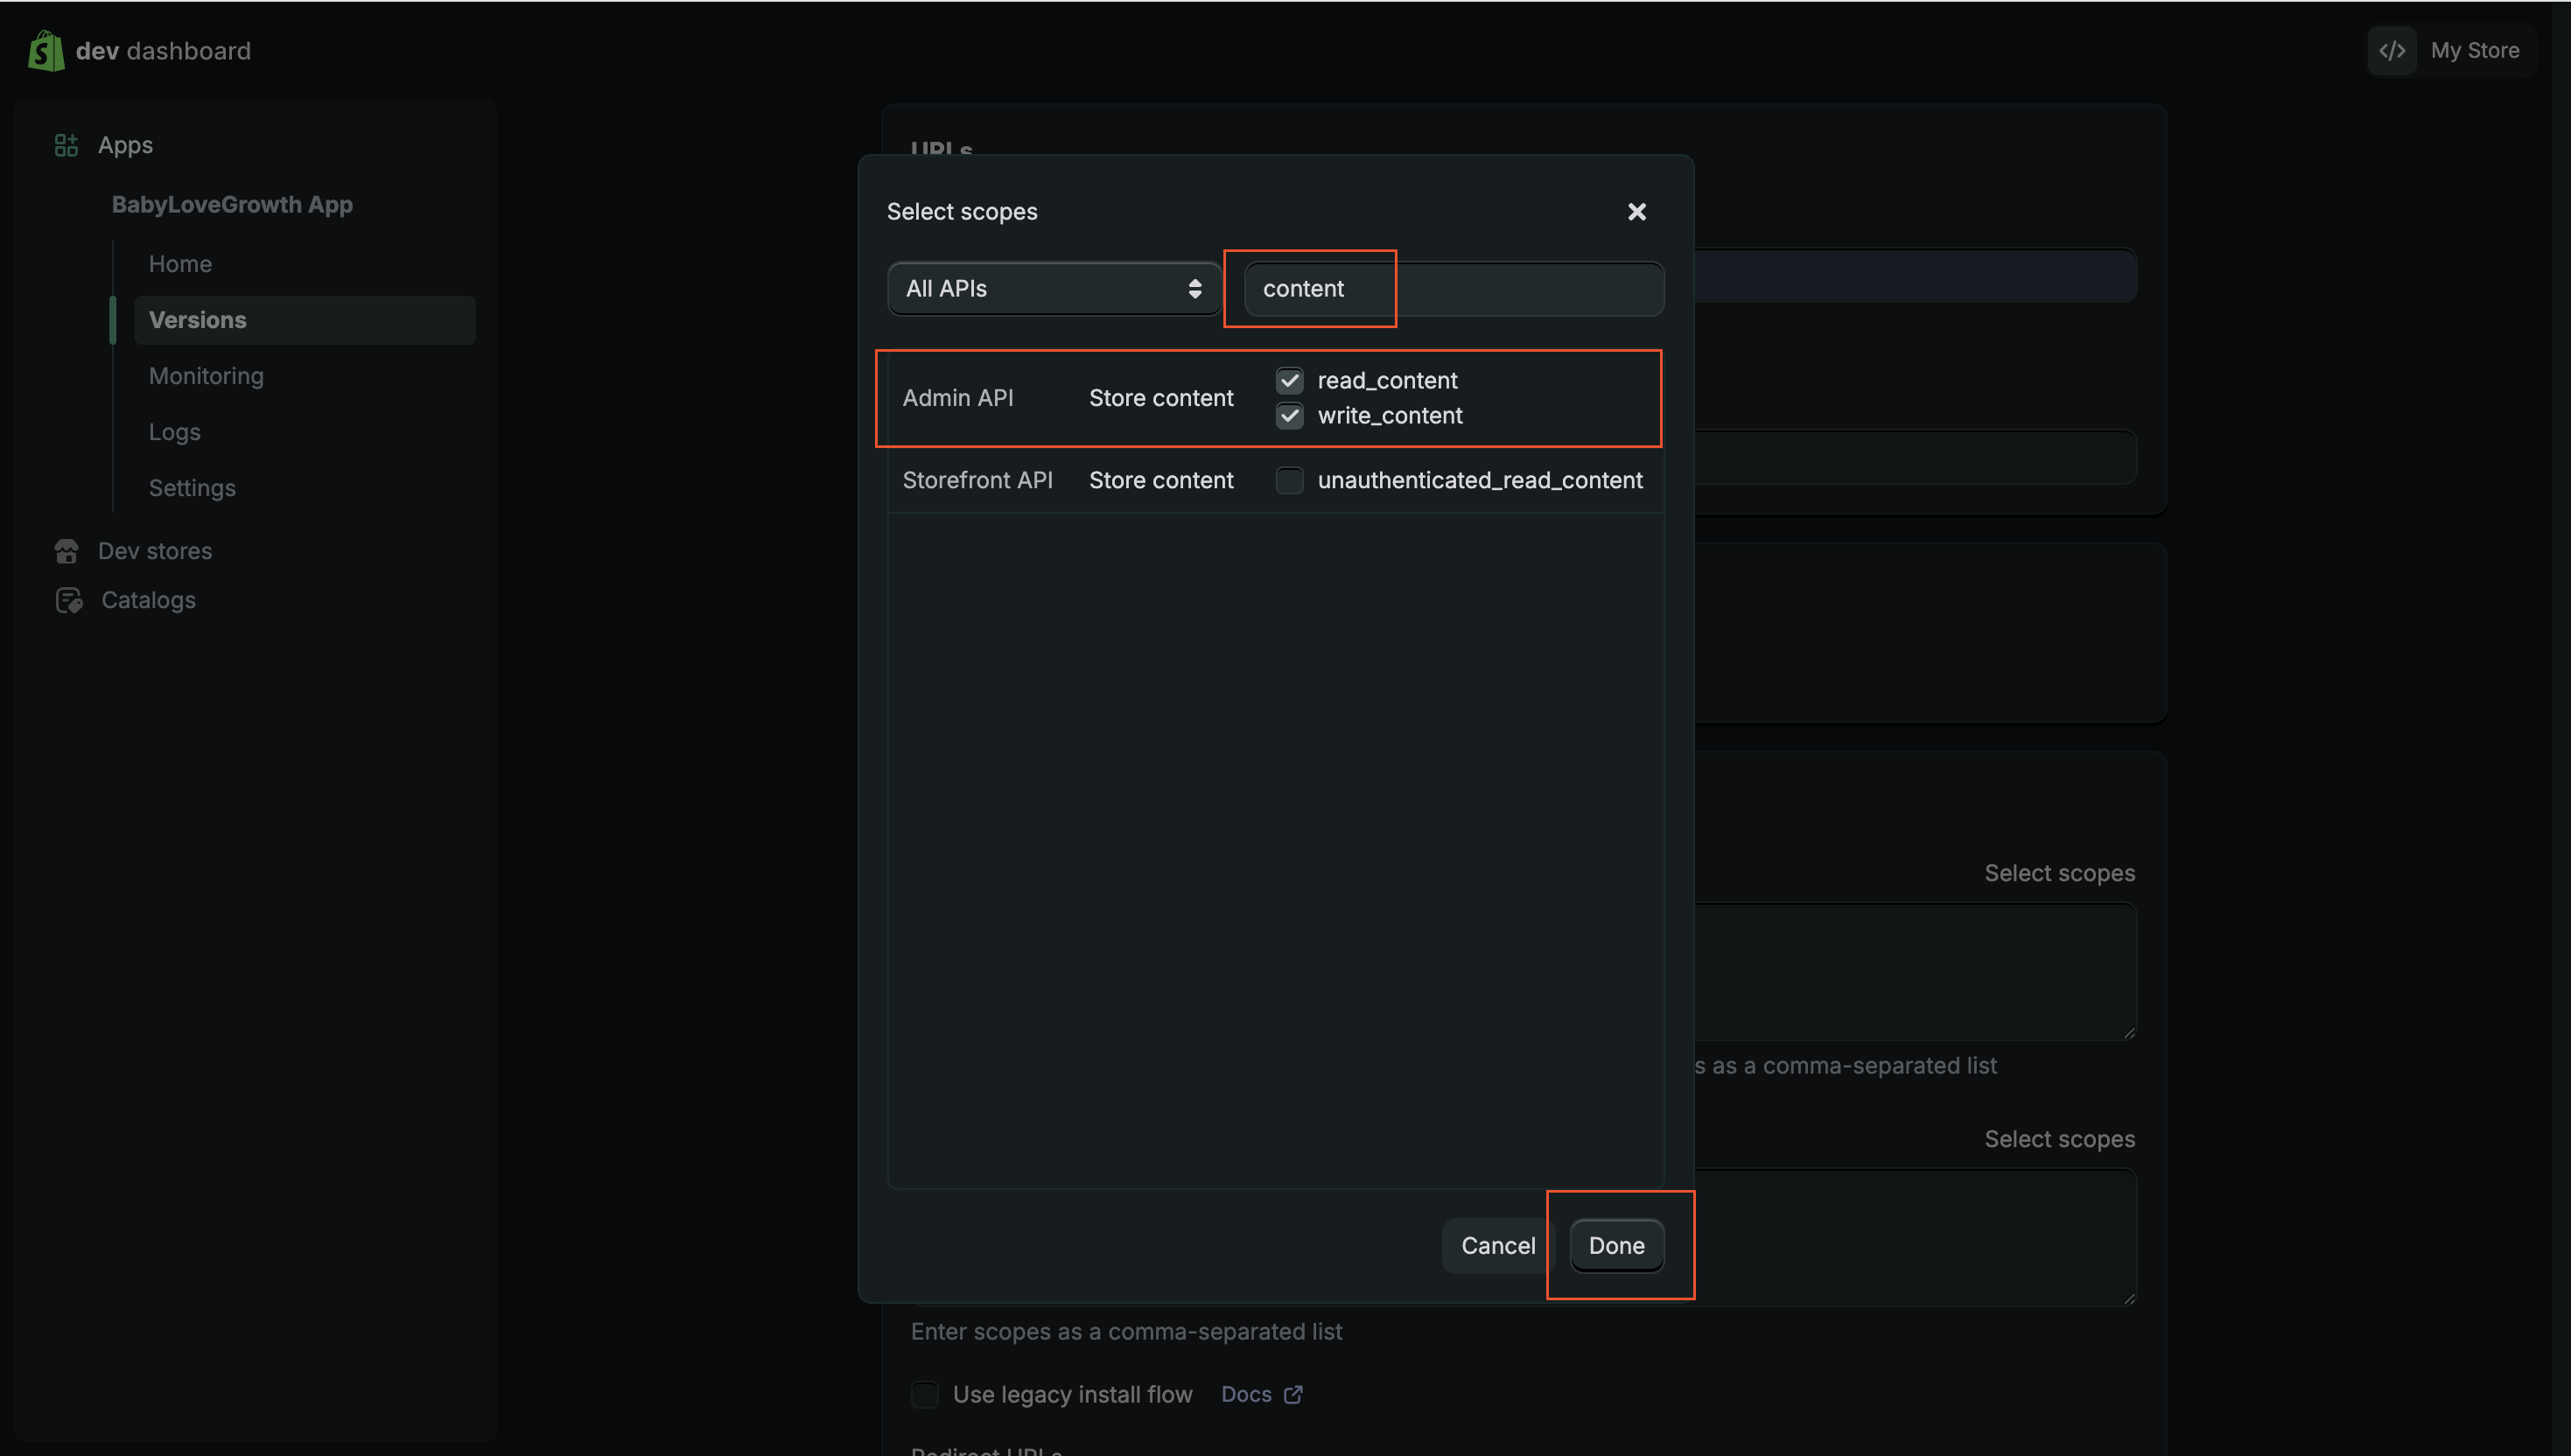2571x1456 pixels.
Task: Click the Shopify bag logo
Action: (46, 50)
